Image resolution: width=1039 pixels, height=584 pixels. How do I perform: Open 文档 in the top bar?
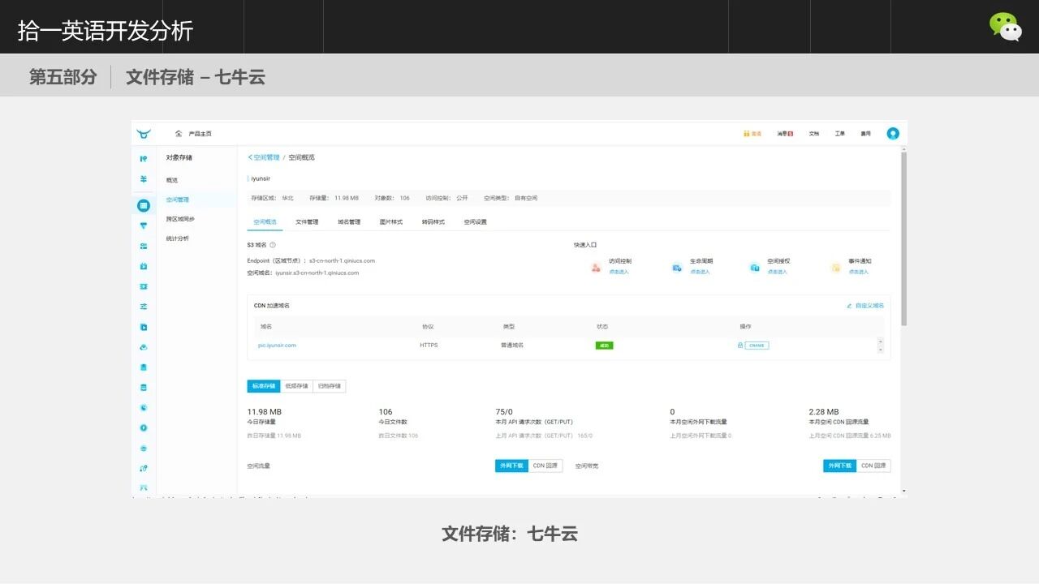814,134
